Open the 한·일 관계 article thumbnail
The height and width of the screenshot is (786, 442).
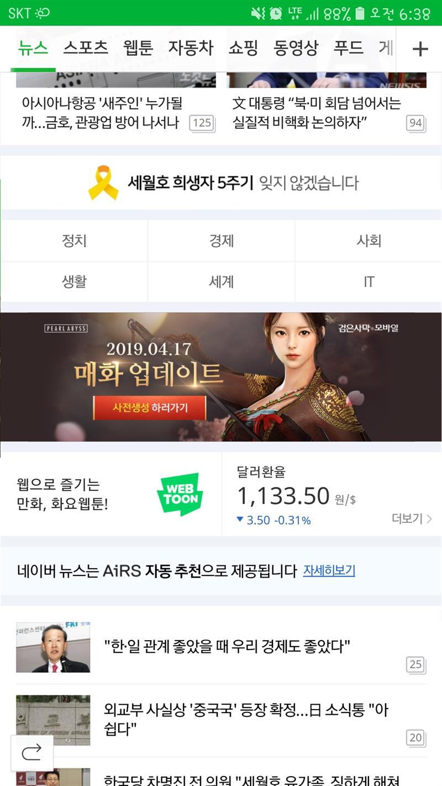pos(53,647)
